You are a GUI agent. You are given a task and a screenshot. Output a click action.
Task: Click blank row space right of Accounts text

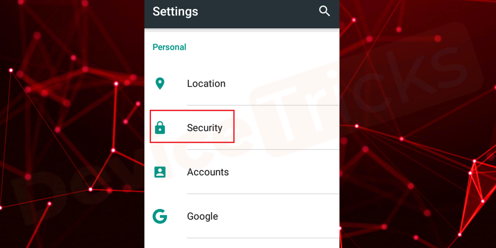tap(287, 172)
